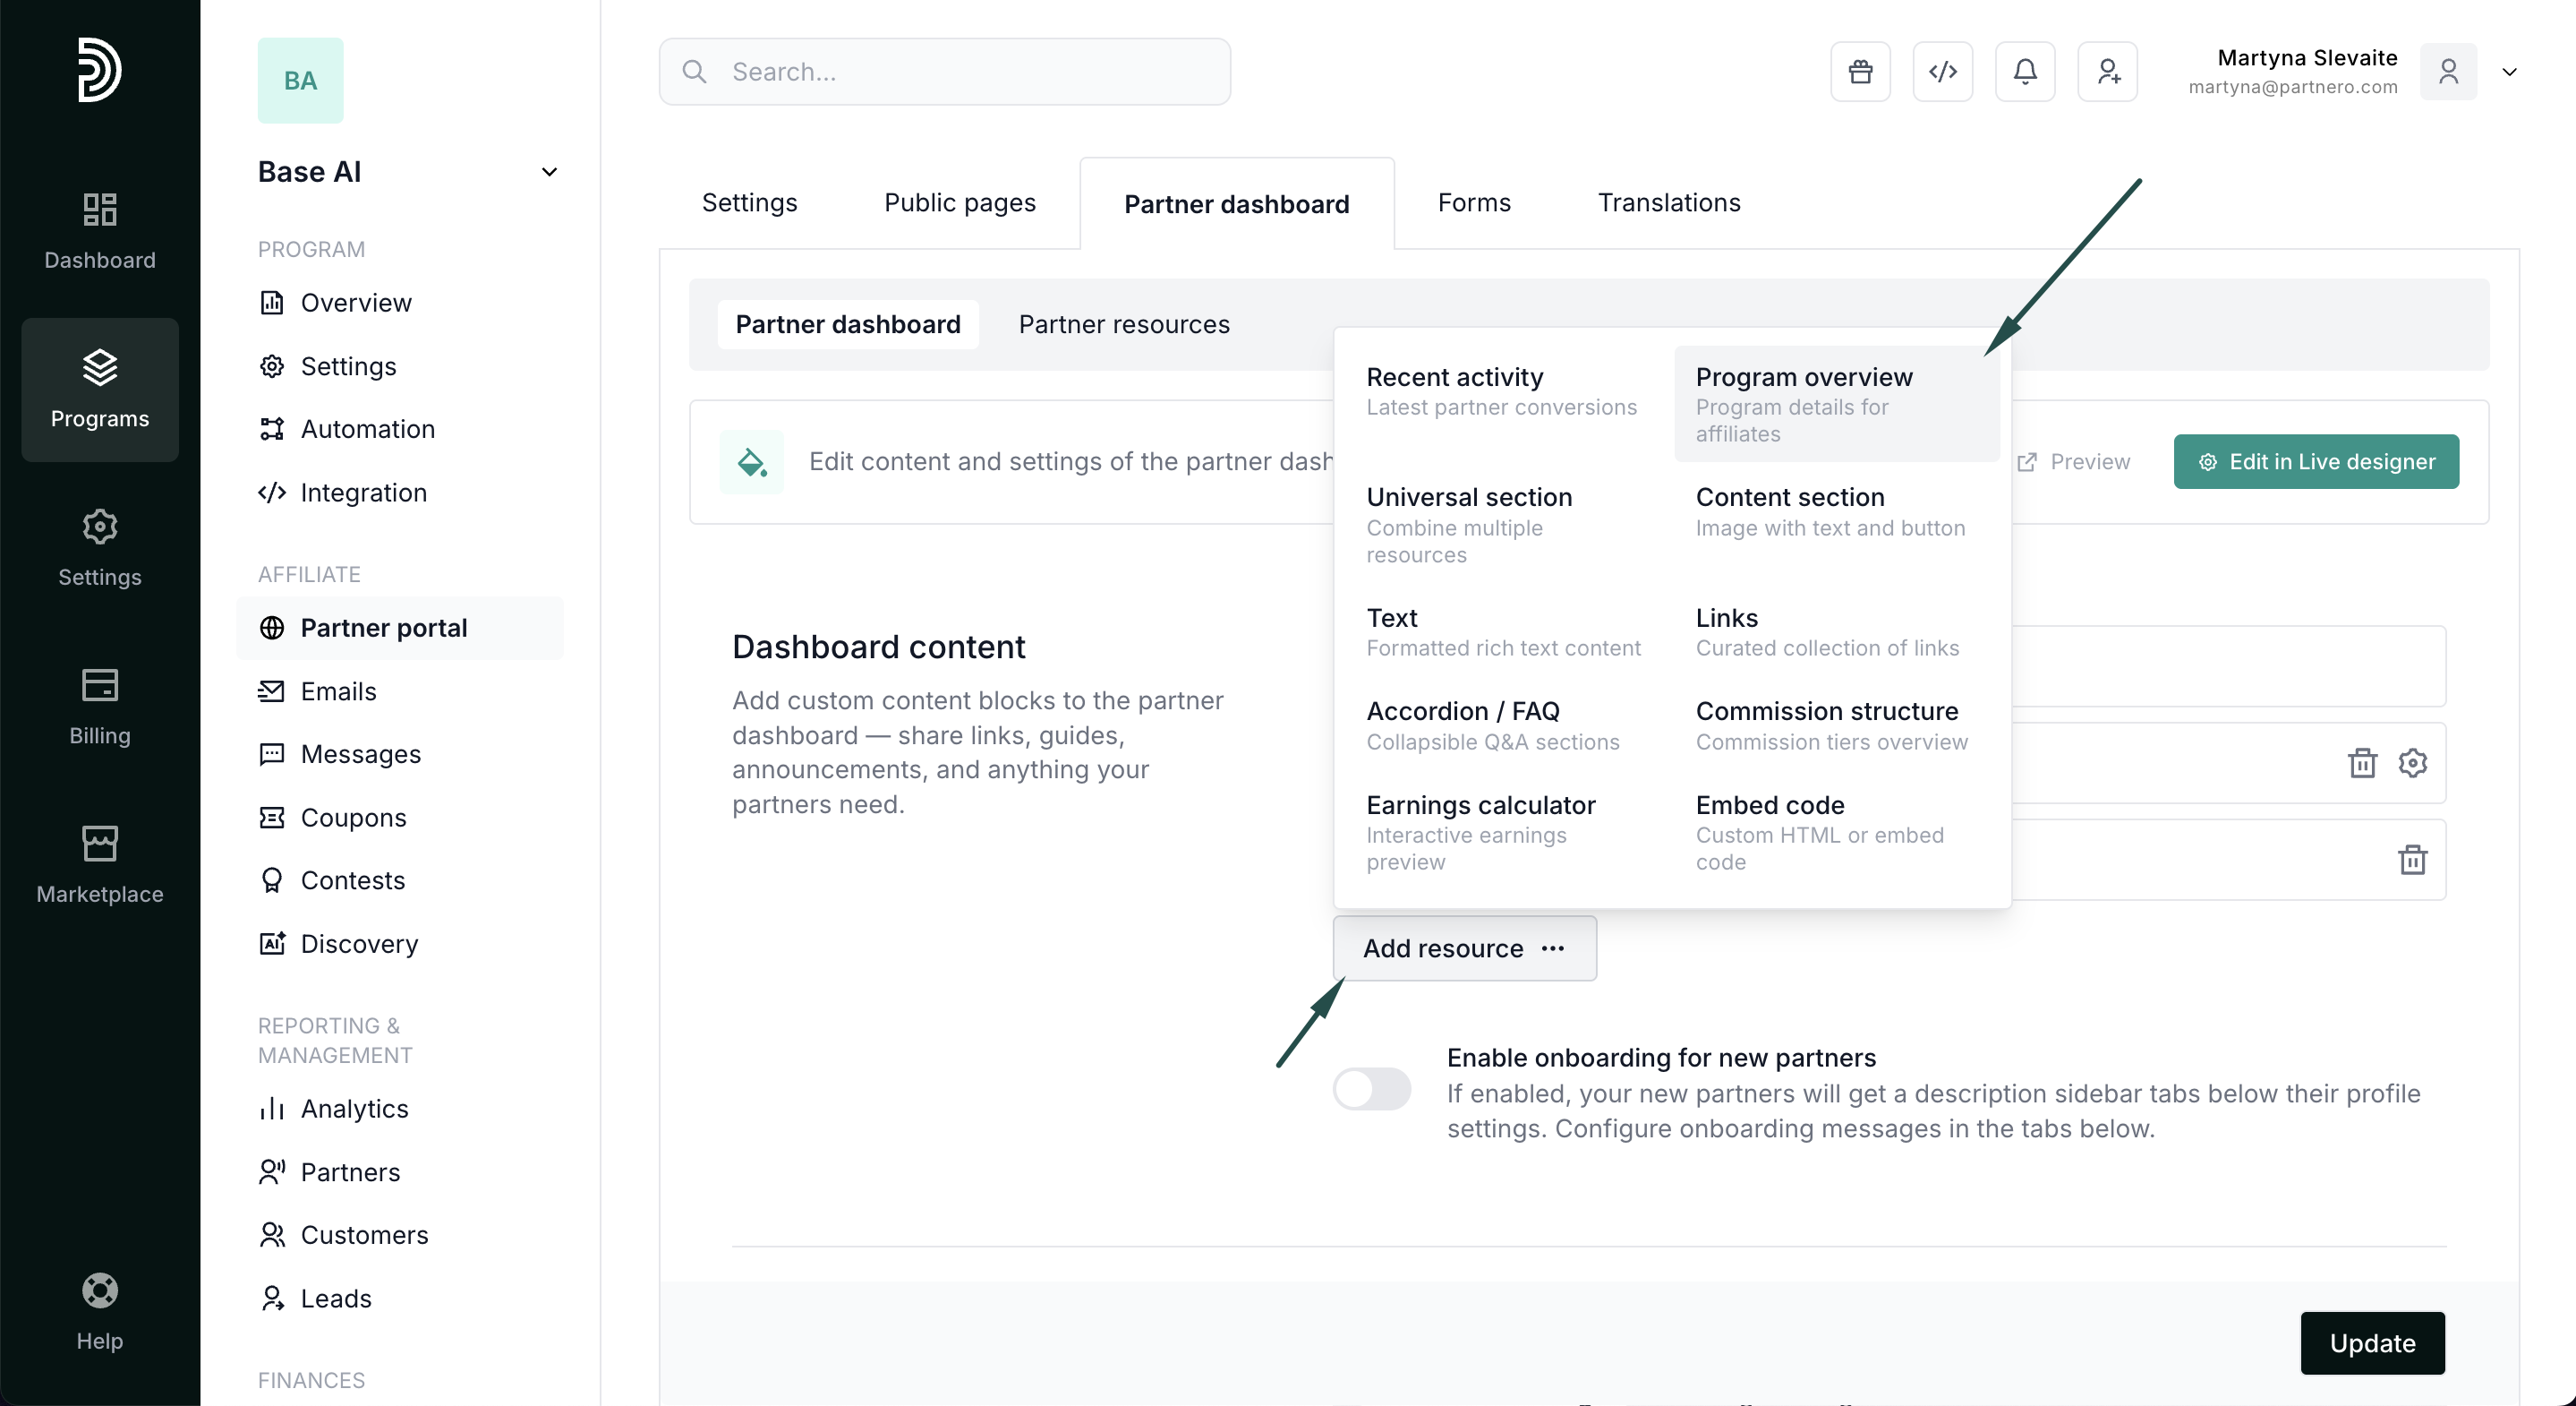Click into the Search field
The image size is (2576, 1406).
coord(944,71)
